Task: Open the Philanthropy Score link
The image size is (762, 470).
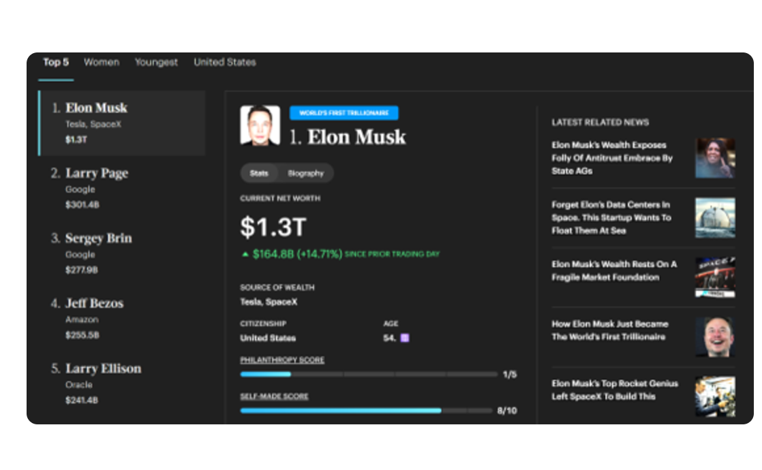Action: coord(282,360)
